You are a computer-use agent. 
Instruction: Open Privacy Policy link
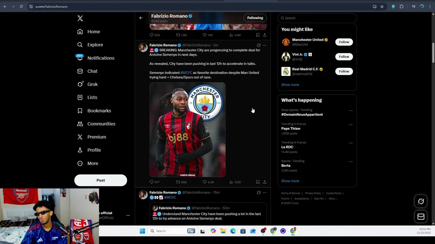(x=313, y=193)
